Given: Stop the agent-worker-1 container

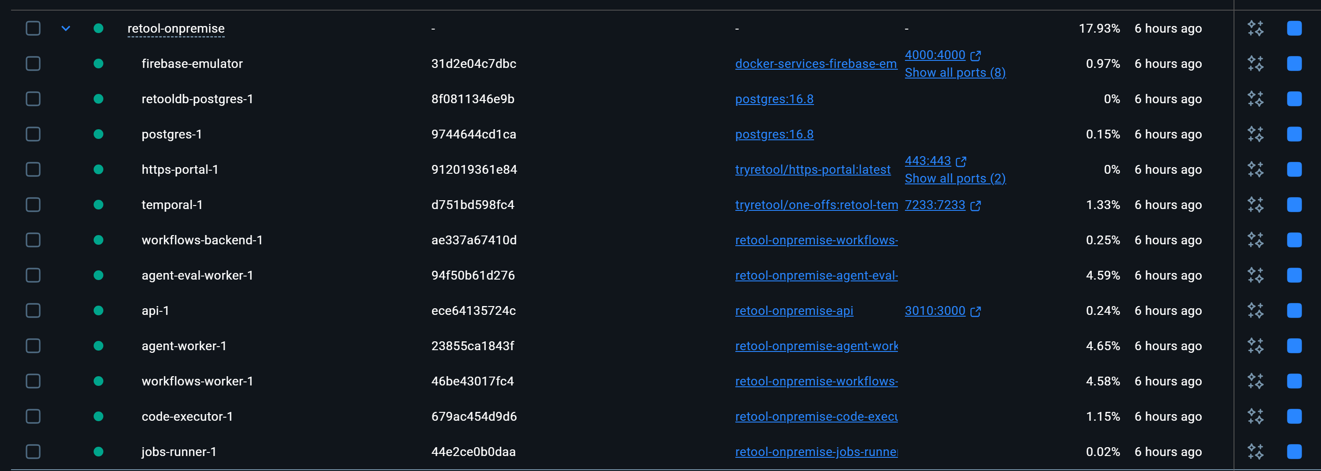Looking at the screenshot, I should (1294, 346).
